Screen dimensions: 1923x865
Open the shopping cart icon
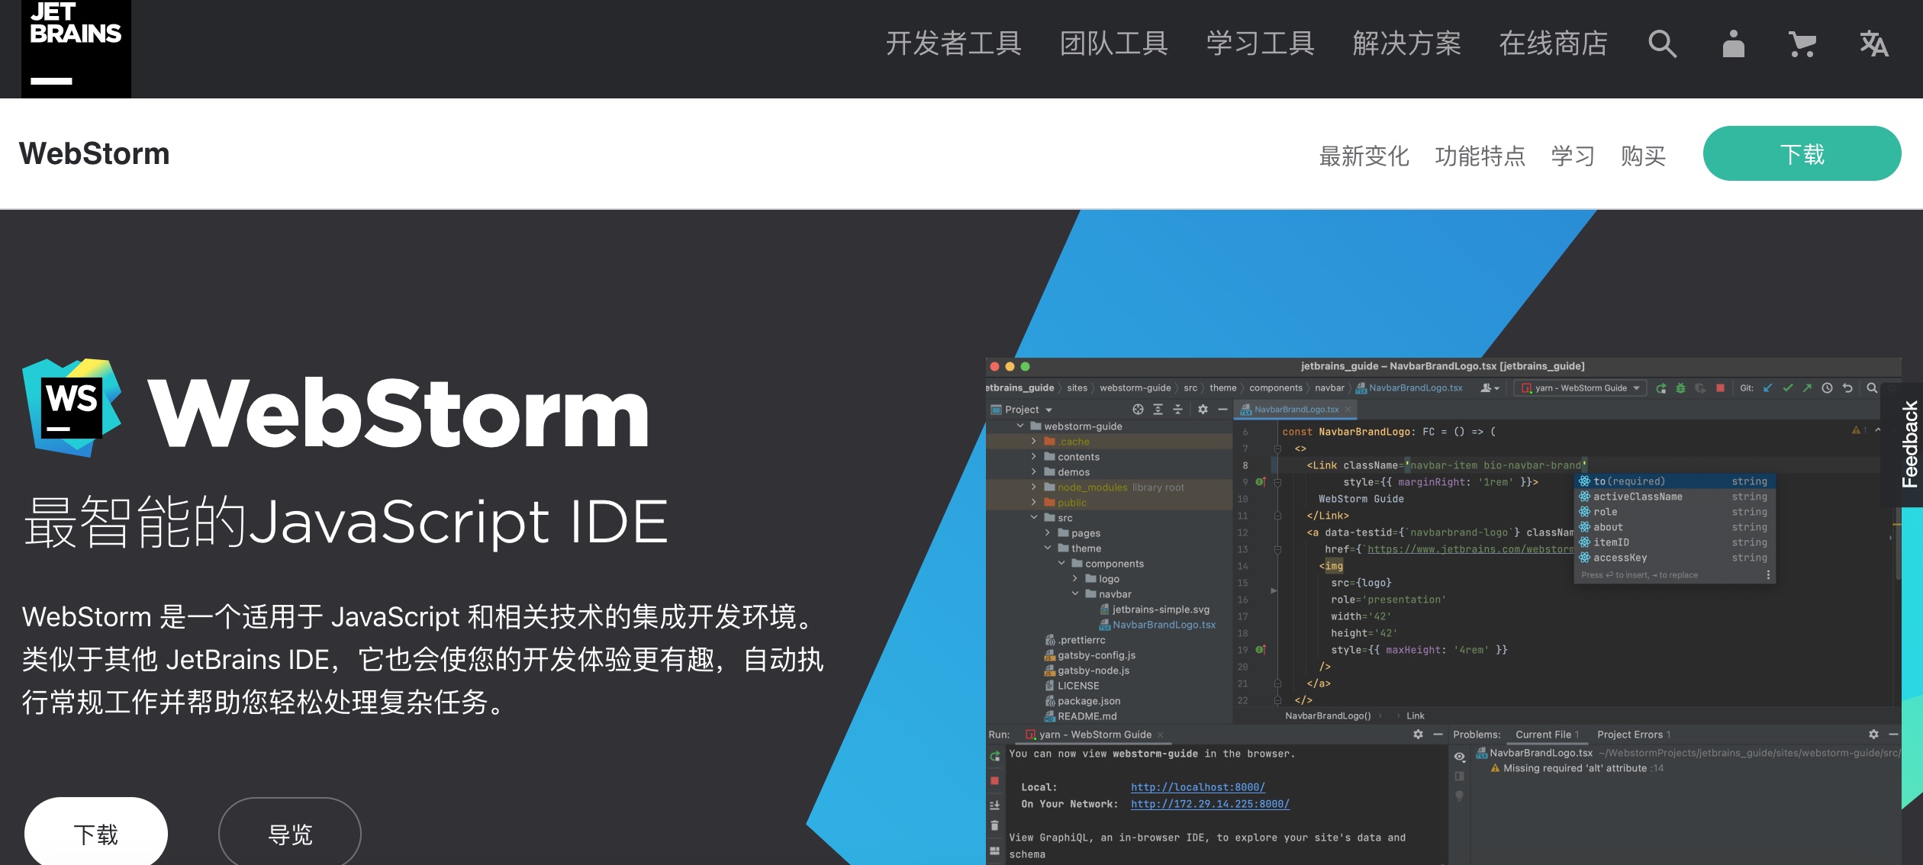(1802, 43)
